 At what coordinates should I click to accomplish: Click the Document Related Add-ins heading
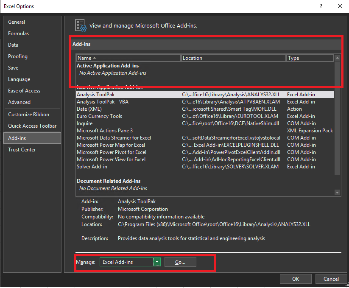click(x=109, y=181)
